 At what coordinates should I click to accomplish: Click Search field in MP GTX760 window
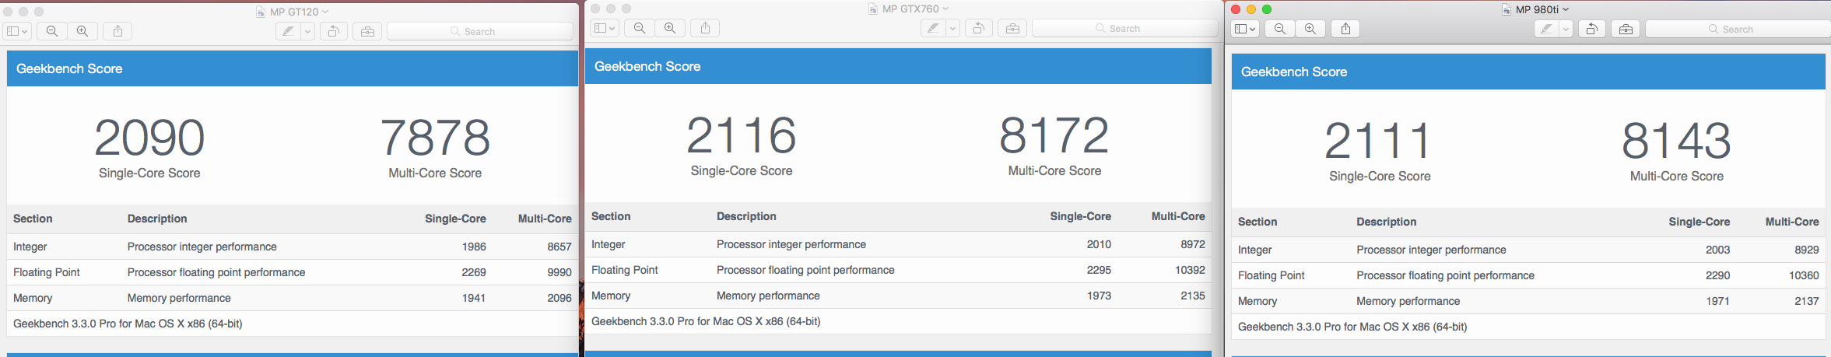[x=1124, y=28]
